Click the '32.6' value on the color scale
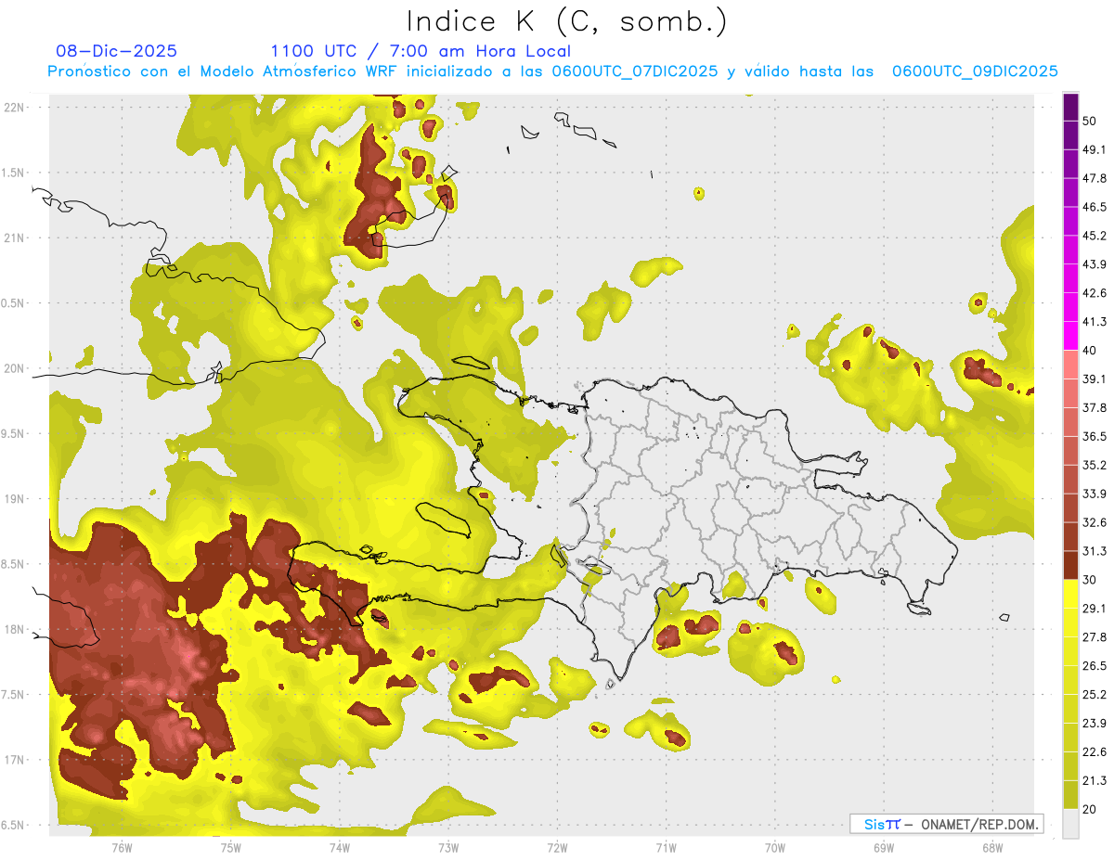1114x860 pixels. [x=1095, y=522]
